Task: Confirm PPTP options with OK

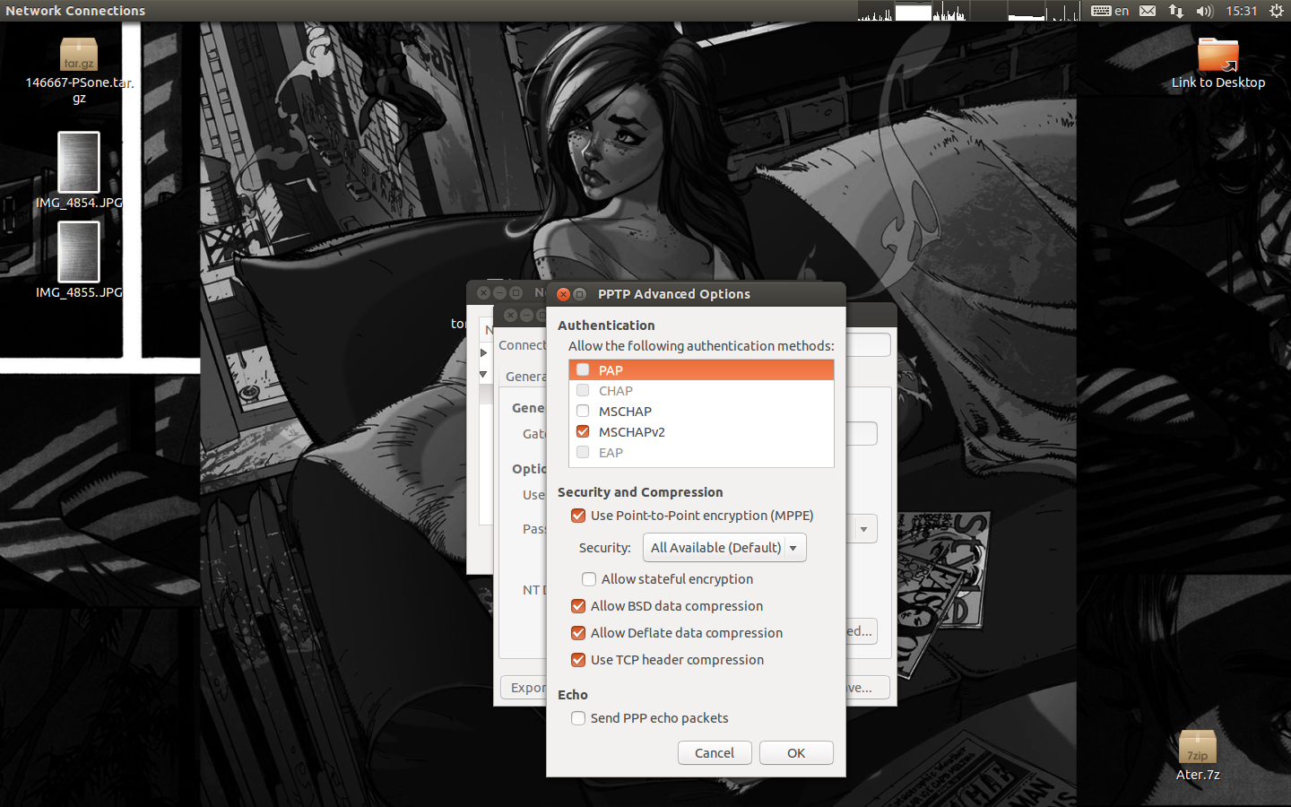Action: 796,753
